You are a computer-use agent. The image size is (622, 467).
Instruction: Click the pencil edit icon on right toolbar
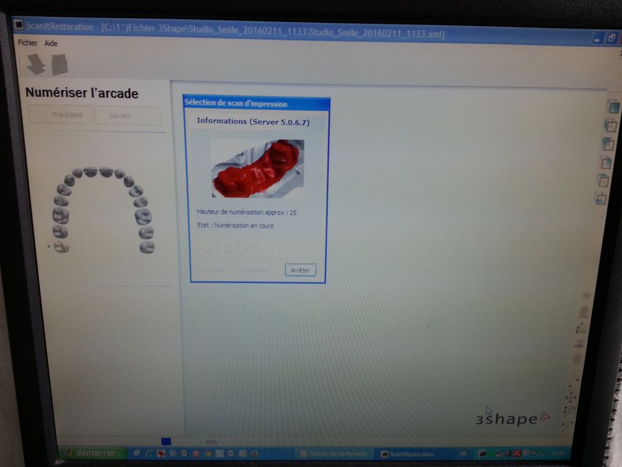coord(581,328)
